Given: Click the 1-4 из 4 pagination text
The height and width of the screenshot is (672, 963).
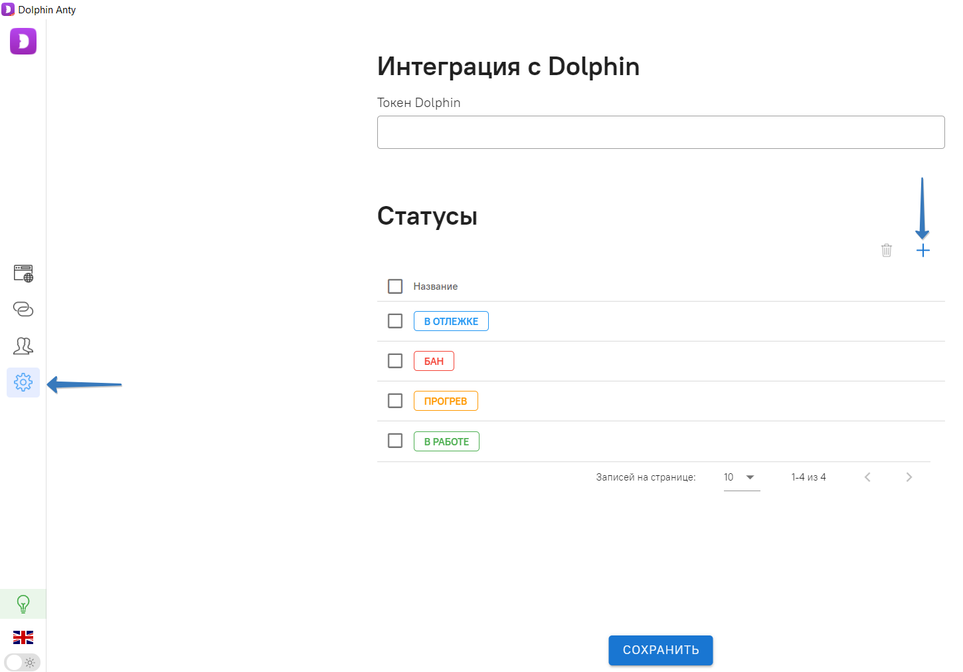Looking at the screenshot, I should (808, 477).
